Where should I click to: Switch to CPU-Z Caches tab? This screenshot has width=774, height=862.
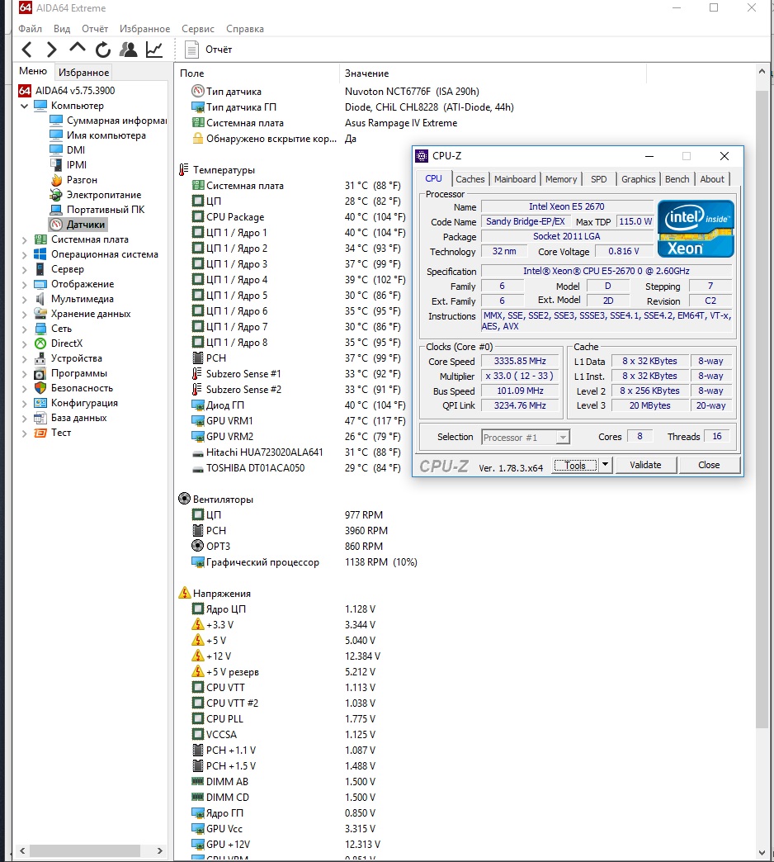[x=470, y=179]
